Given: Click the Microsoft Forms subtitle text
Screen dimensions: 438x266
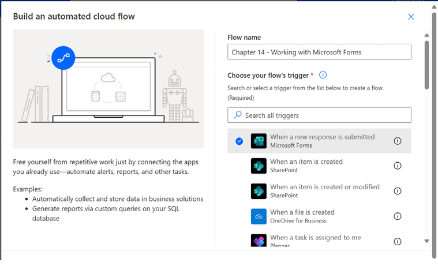Looking at the screenshot, I should [291, 145].
